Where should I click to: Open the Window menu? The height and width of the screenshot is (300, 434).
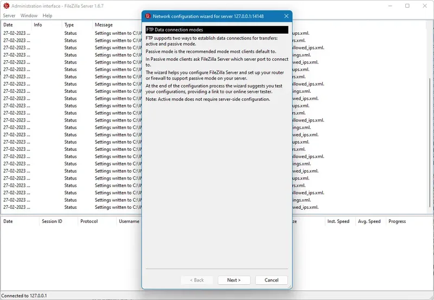point(29,16)
